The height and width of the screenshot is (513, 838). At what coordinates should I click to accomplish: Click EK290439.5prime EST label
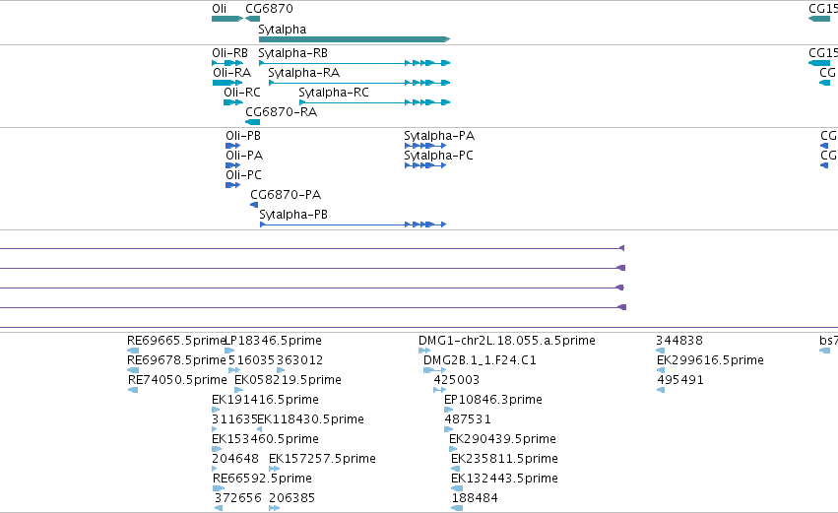point(502,440)
